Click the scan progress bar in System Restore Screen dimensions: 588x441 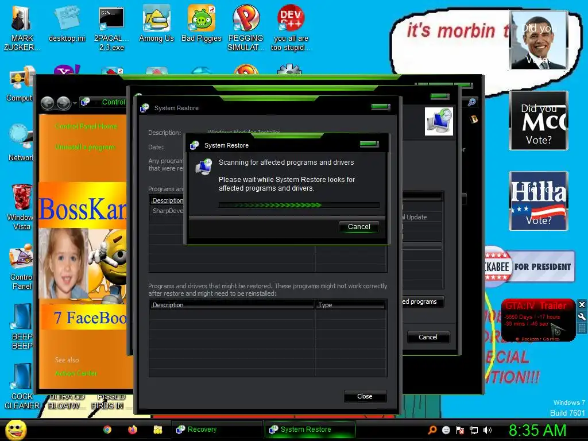(299, 205)
